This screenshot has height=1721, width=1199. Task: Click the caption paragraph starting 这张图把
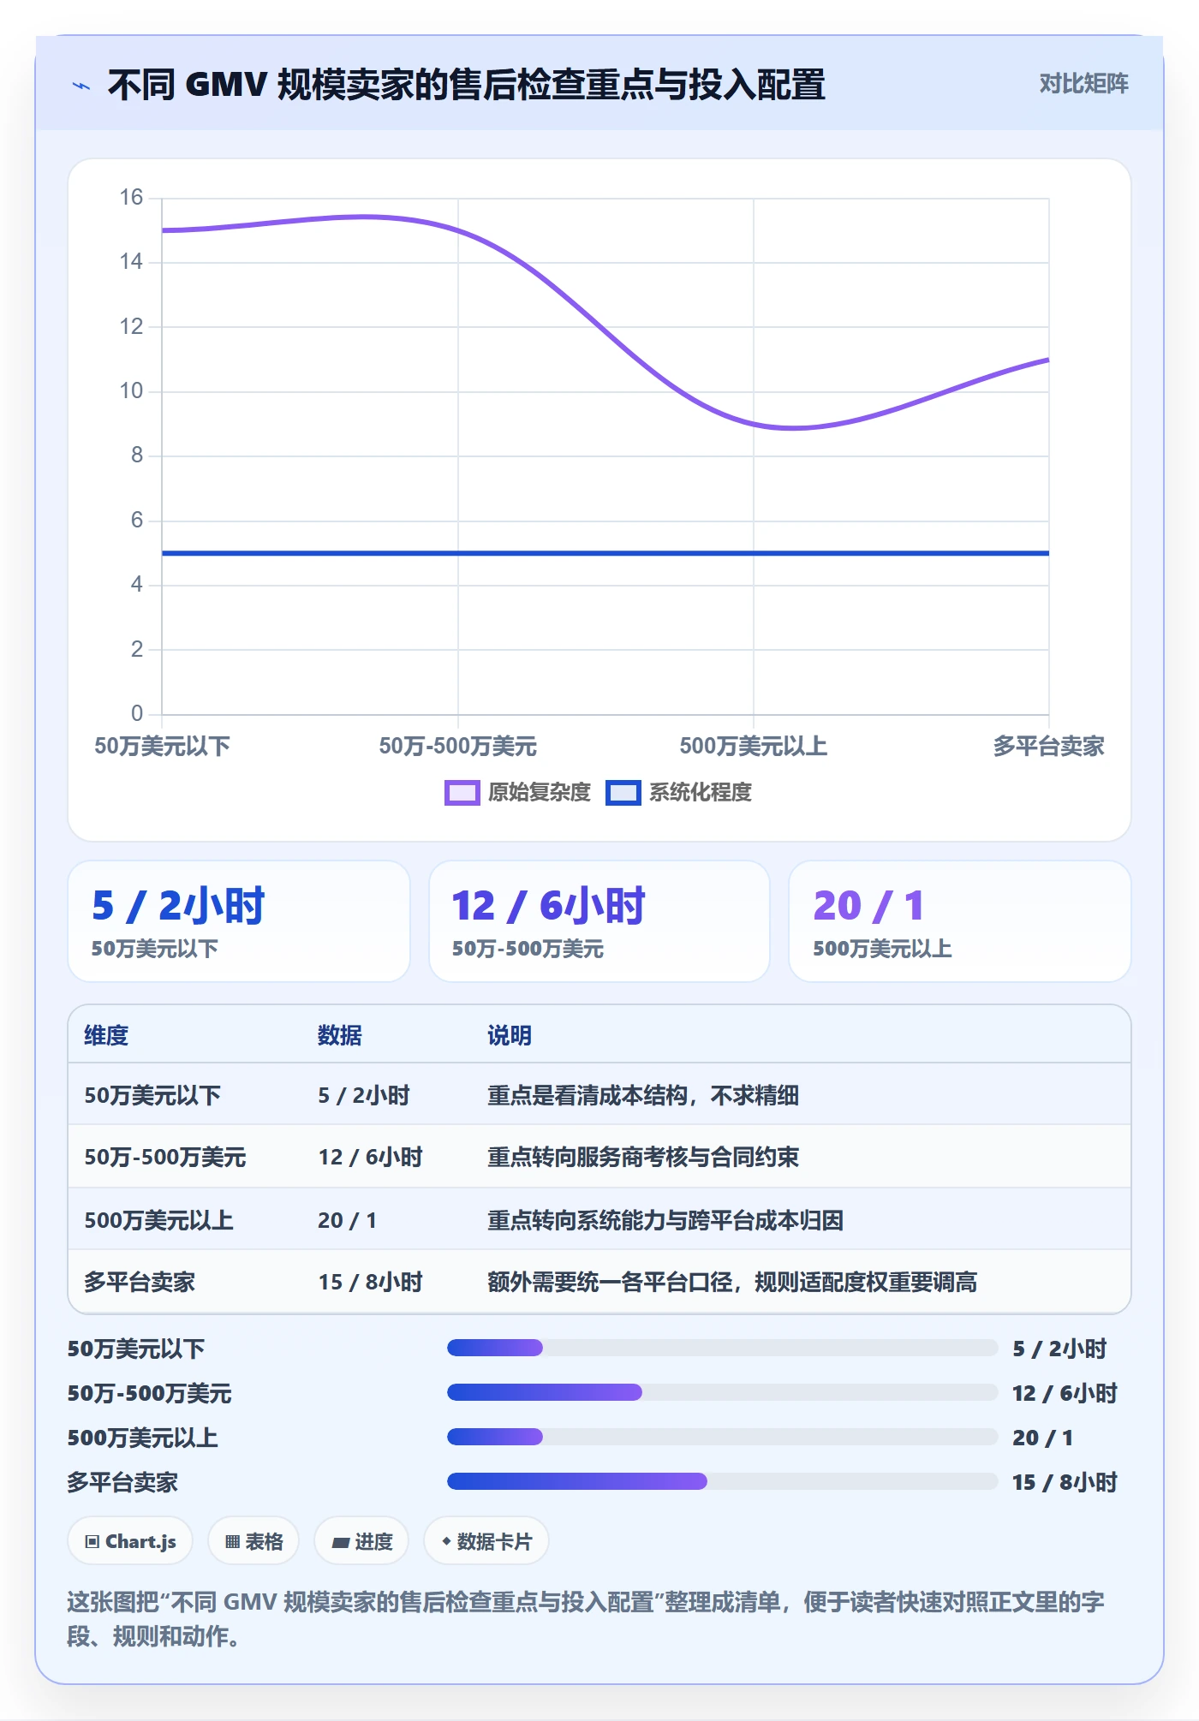(586, 1618)
